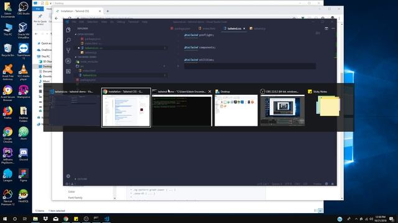Click the Back arrow in Chrome window
The height and width of the screenshot is (223, 398).
[57, 18]
